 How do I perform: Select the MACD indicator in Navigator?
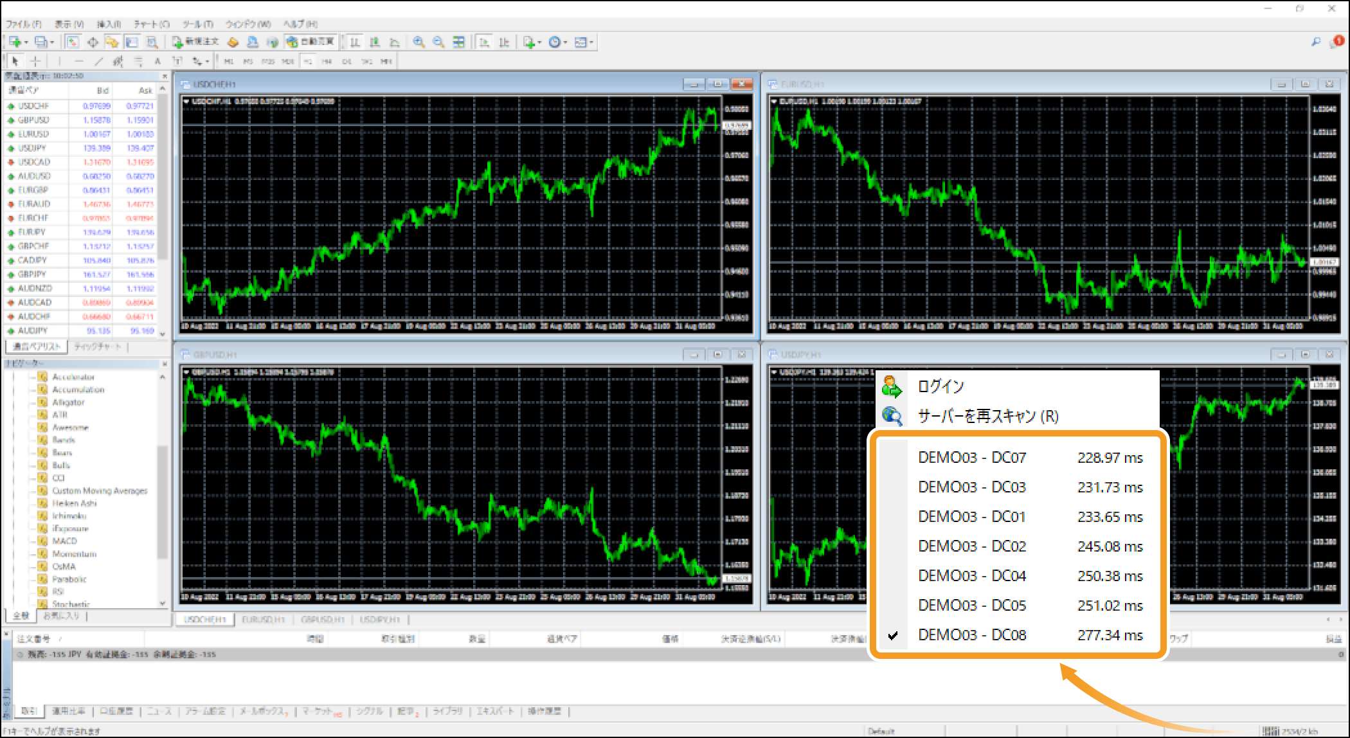(64, 541)
